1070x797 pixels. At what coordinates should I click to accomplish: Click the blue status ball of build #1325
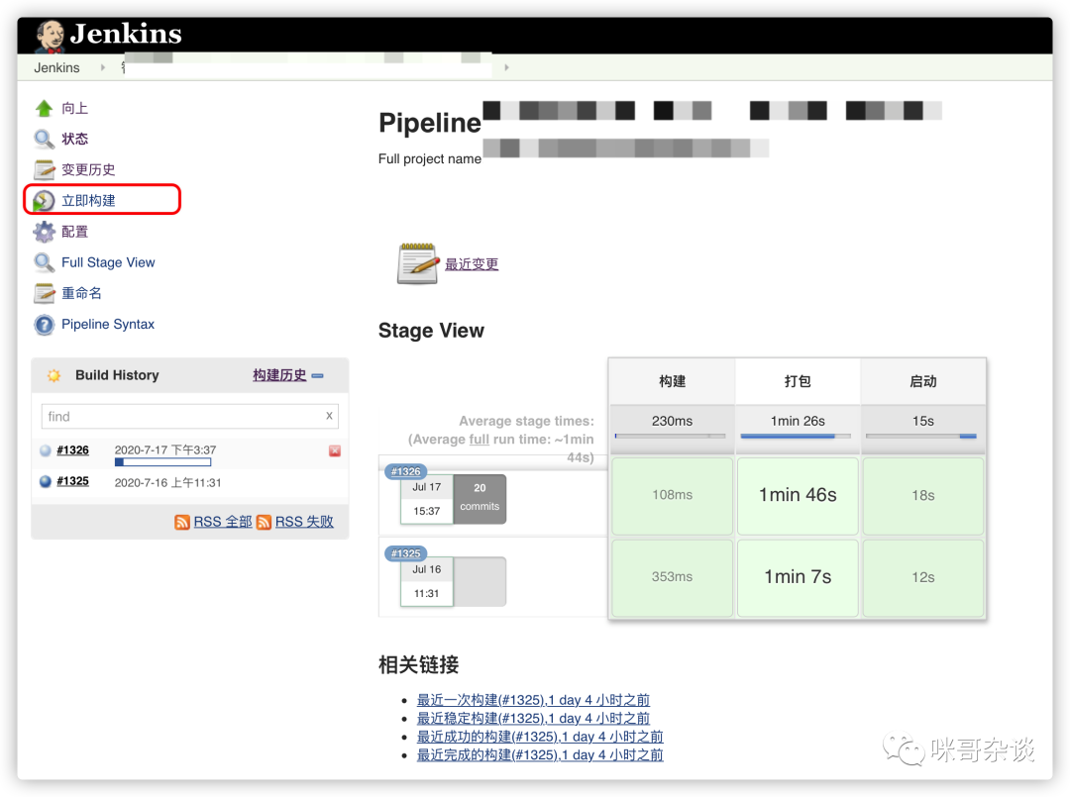point(46,481)
